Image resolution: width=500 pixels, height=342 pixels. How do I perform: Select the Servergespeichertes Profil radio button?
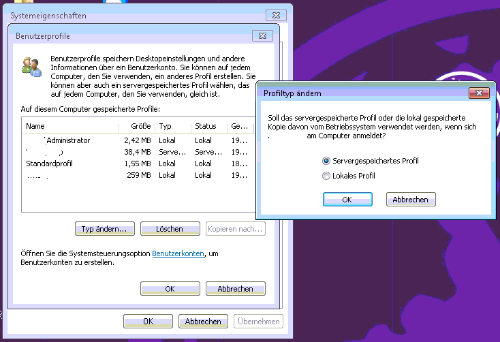326,161
